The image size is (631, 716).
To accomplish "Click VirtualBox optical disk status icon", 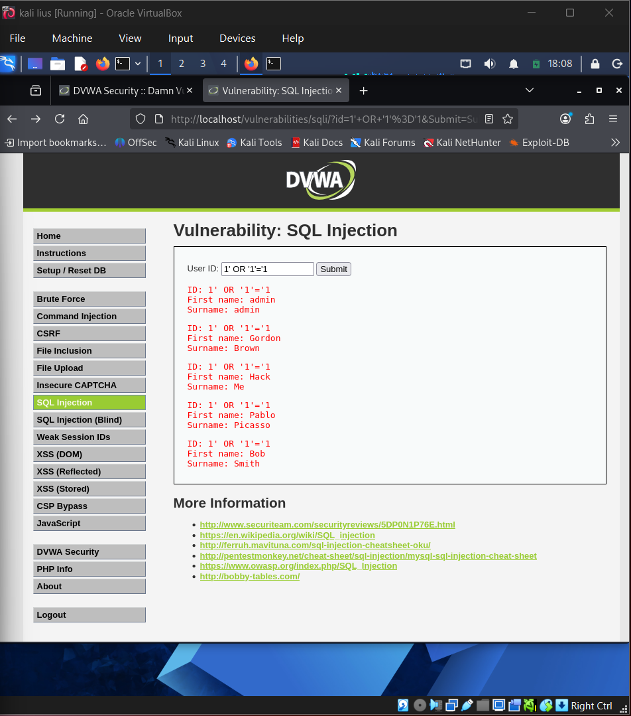I will (x=420, y=705).
